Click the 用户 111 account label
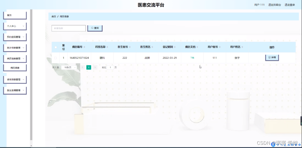 [259, 5]
